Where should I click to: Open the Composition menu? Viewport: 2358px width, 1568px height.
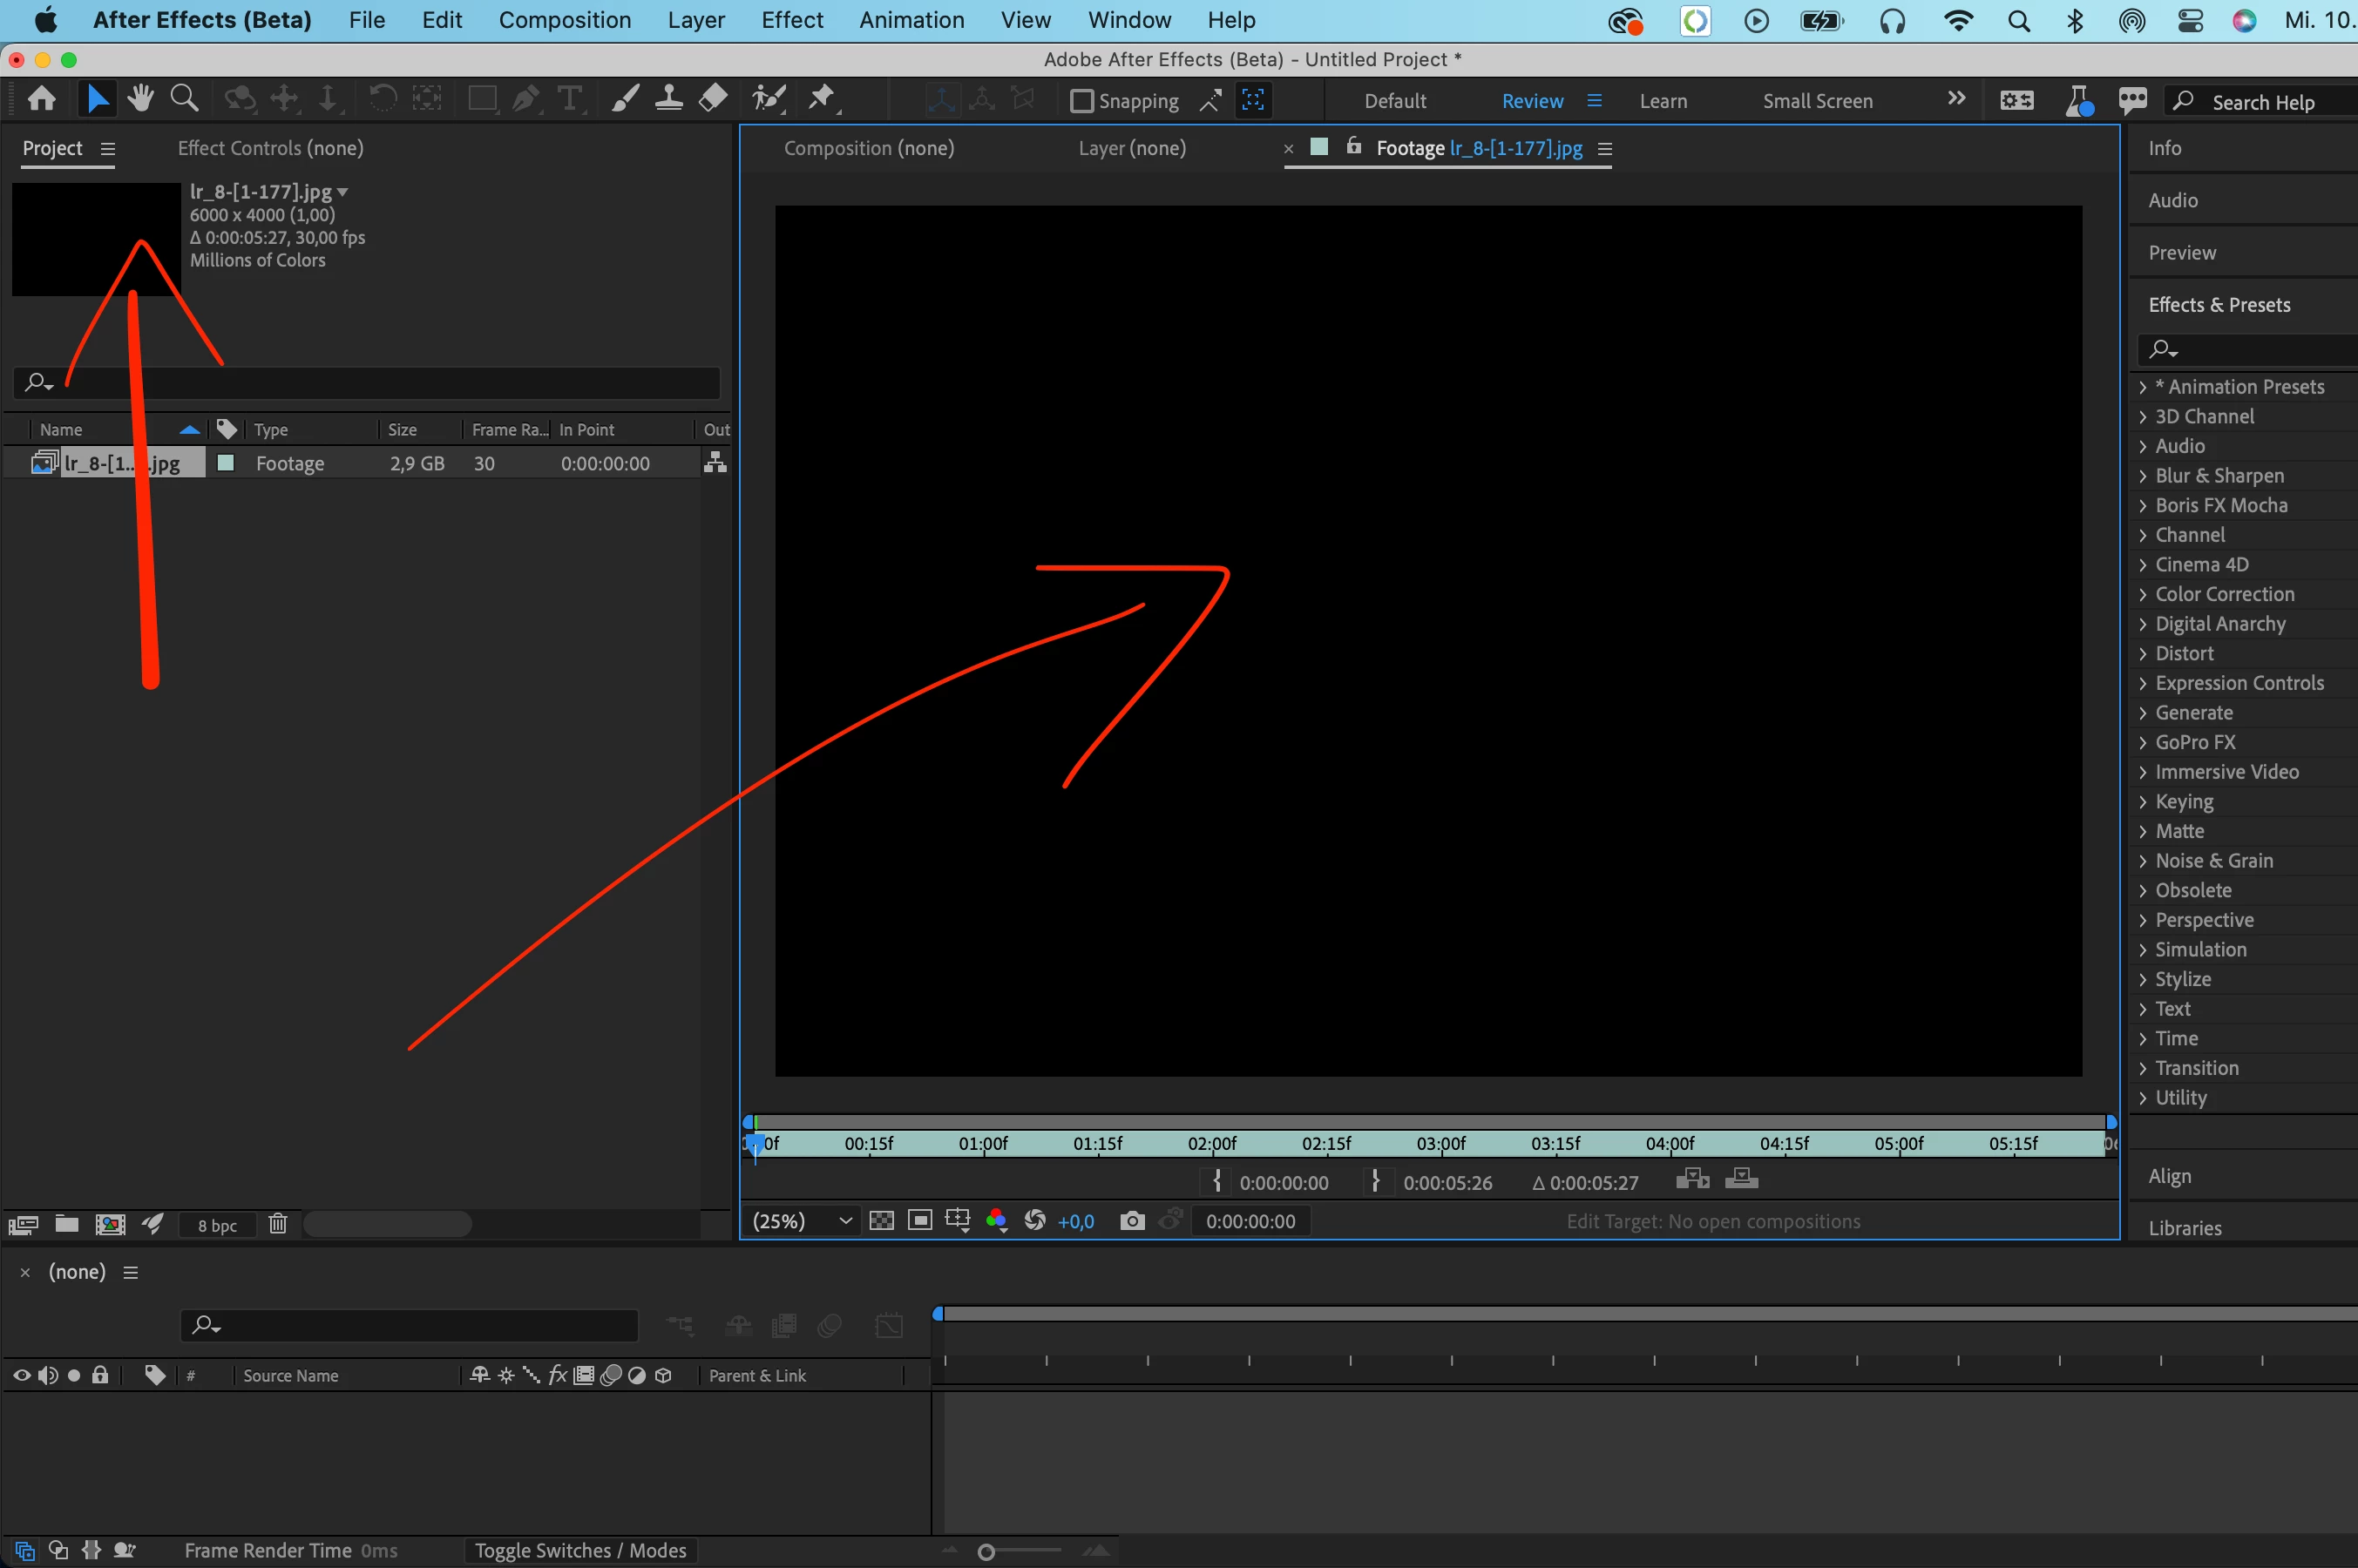(565, 20)
